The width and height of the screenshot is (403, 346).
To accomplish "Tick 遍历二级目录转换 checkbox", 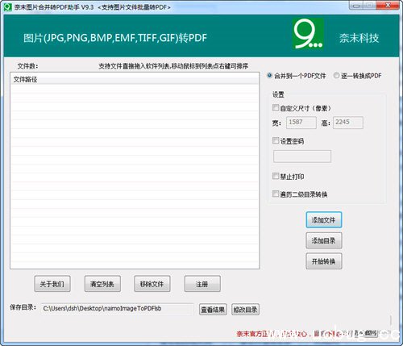I will pyautogui.click(x=276, y=194).
